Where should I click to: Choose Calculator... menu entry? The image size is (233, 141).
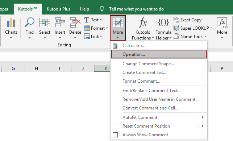pyautogui.click(x=159, y=46)
